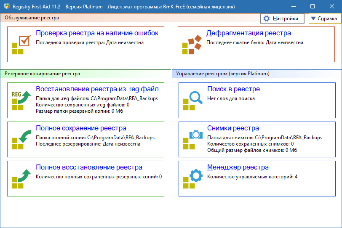Click the magnifier registry search icon
The height and width of the screenshot is (228, 342).
(x=192, y=101)
